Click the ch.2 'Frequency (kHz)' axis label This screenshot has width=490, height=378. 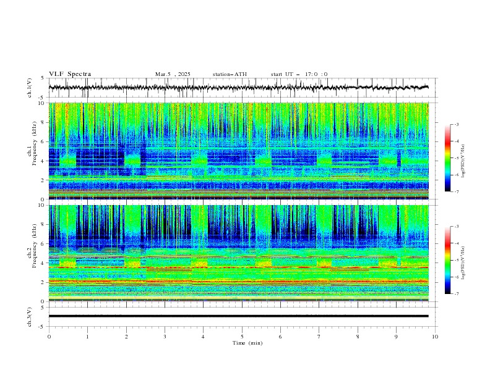[x=35, y=246]
